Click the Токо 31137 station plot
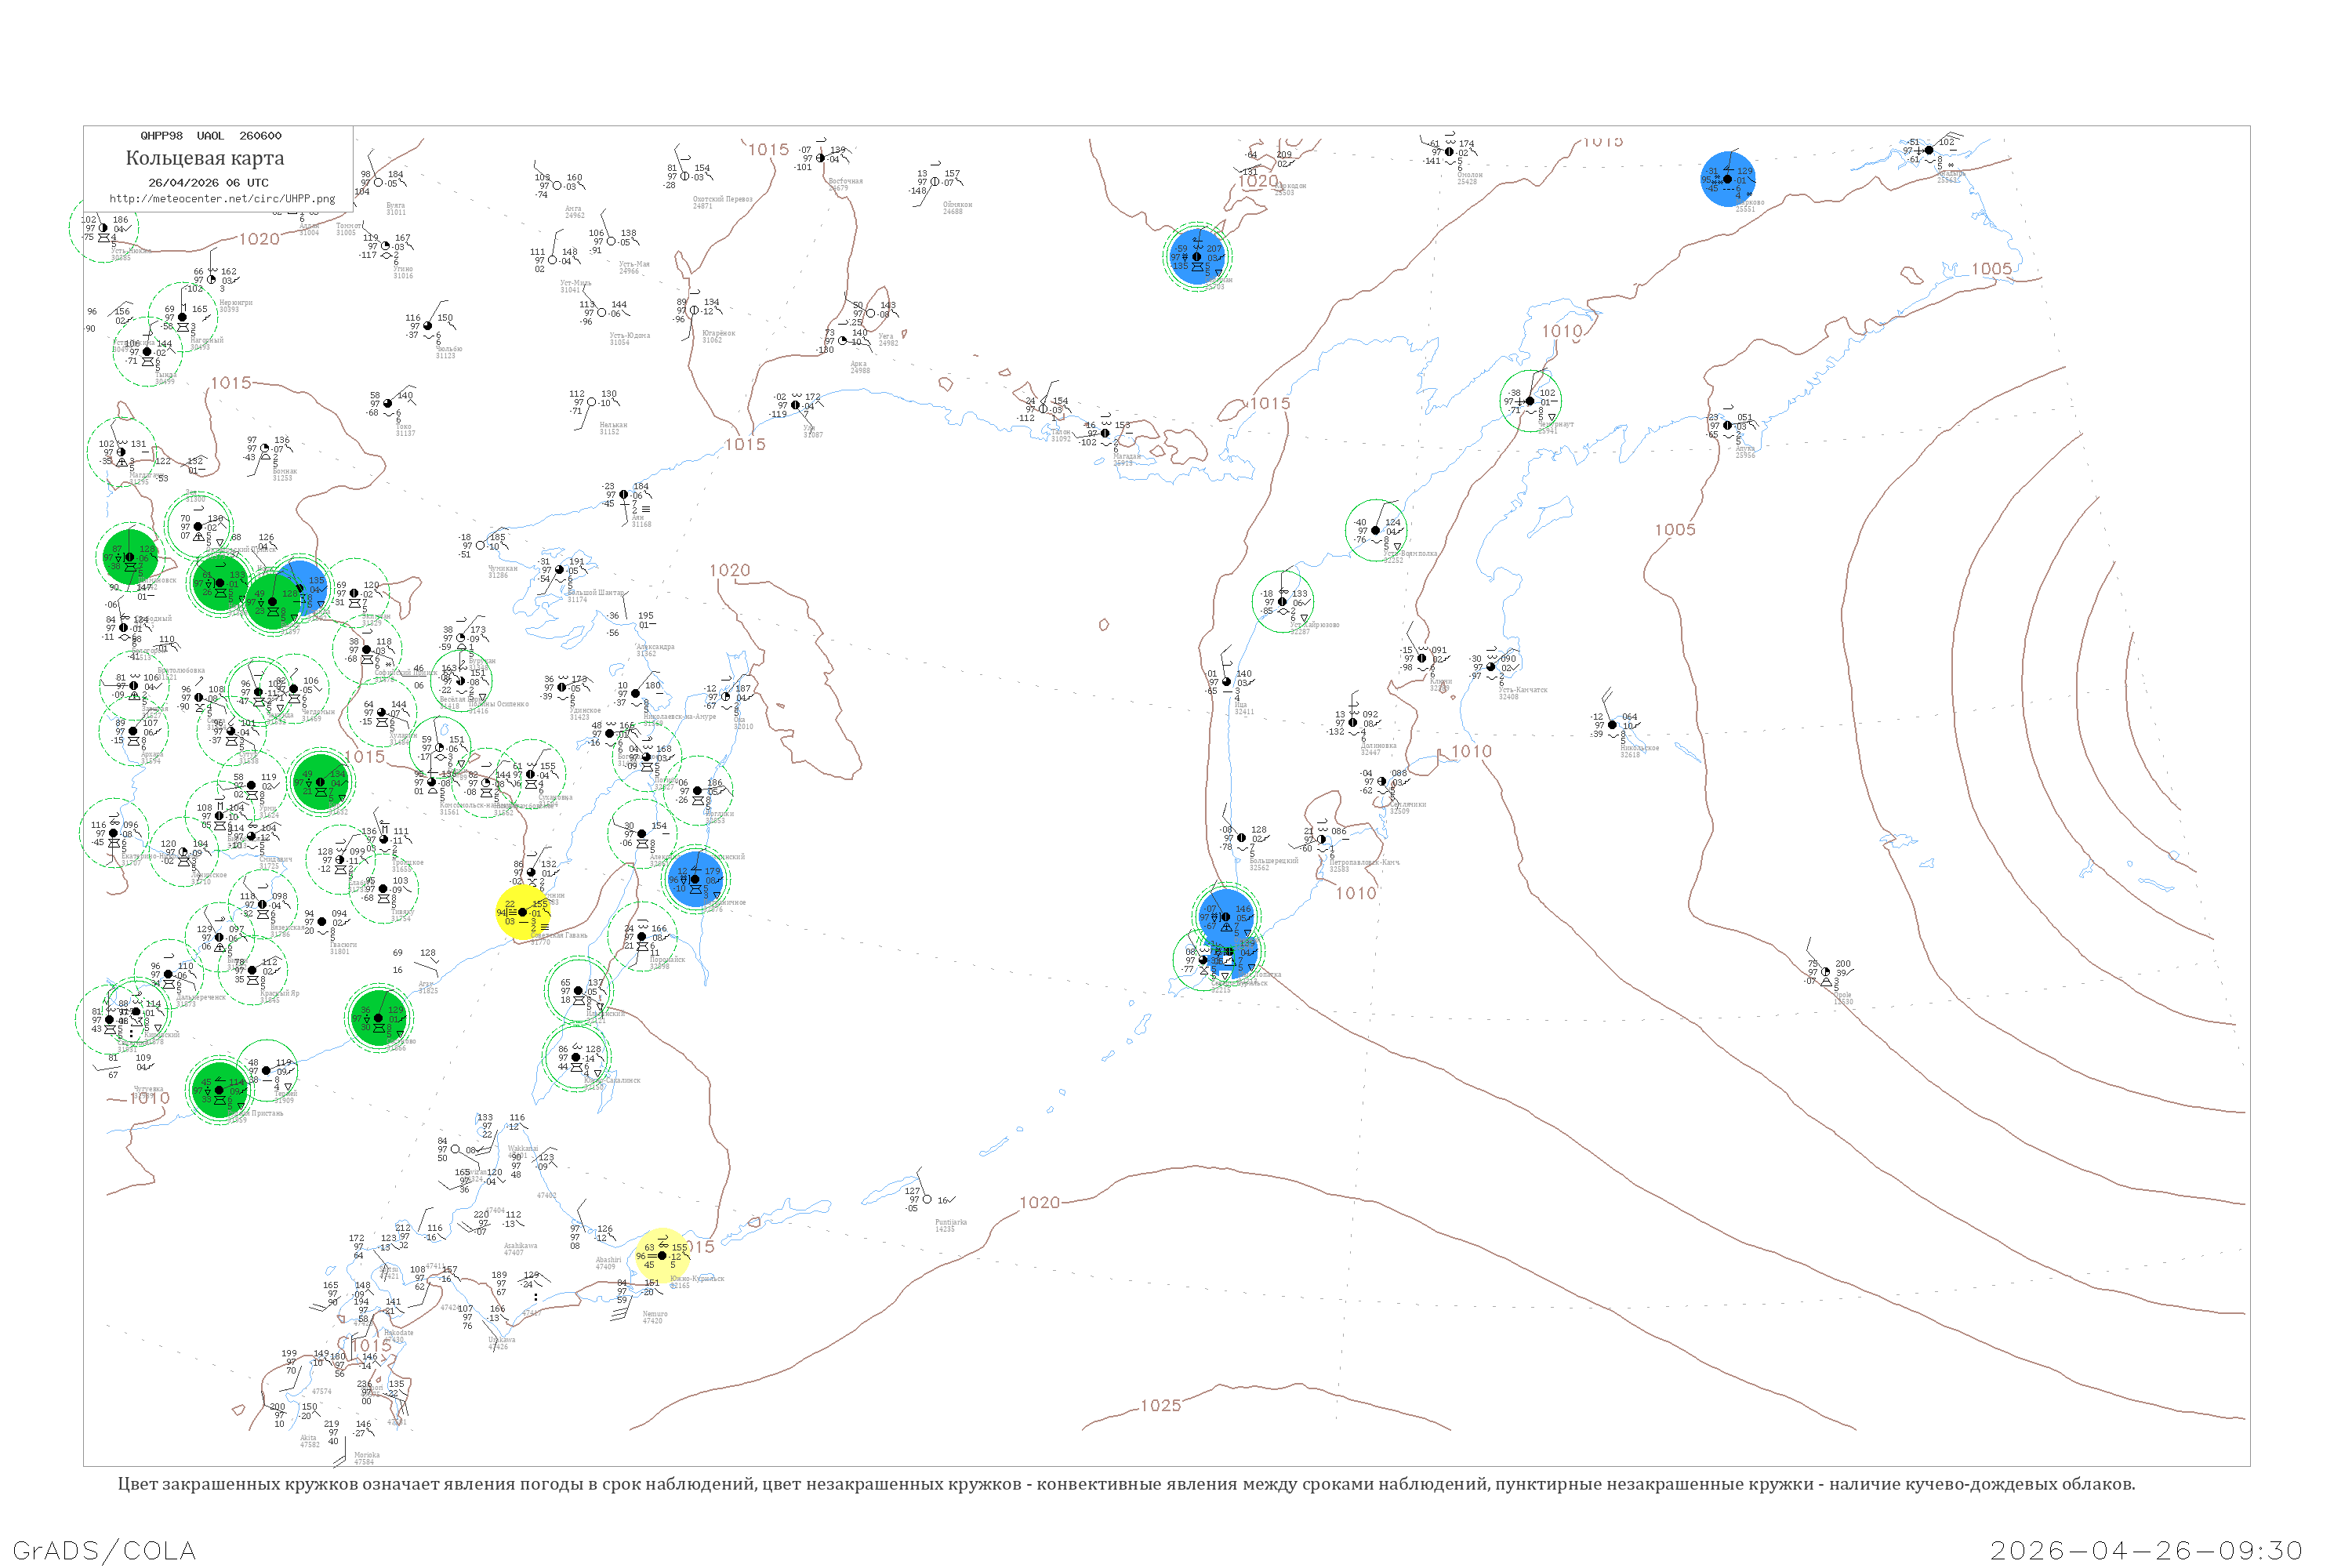Image resolution: width=2352 pixels, height=1568 pixels. (388, 404)
